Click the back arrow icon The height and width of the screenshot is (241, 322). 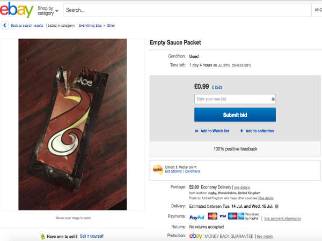tap(5, 25)
